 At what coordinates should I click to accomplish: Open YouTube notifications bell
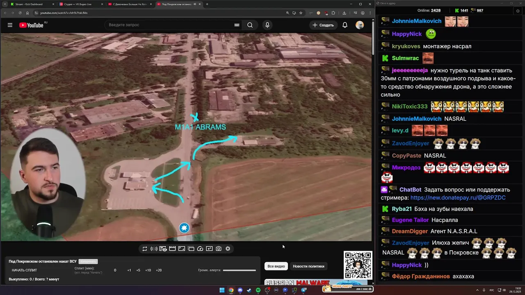tap(345, 25)
